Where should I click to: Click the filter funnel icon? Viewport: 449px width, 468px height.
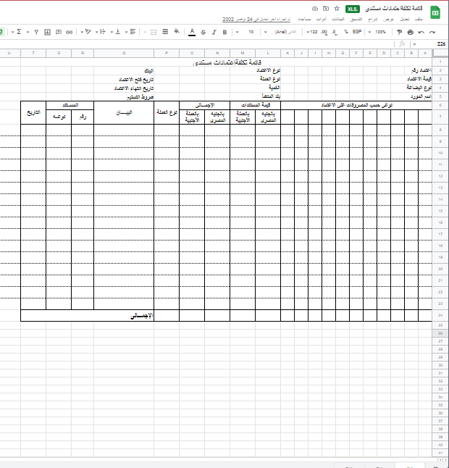pyautogui.click(x=36, y=33)
